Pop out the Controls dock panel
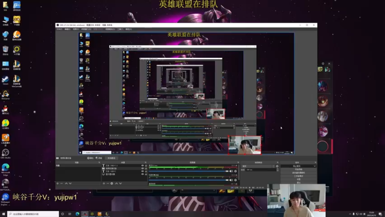This screenshot has width=385, height=217. pyautogui.click(x=316, y=163)
